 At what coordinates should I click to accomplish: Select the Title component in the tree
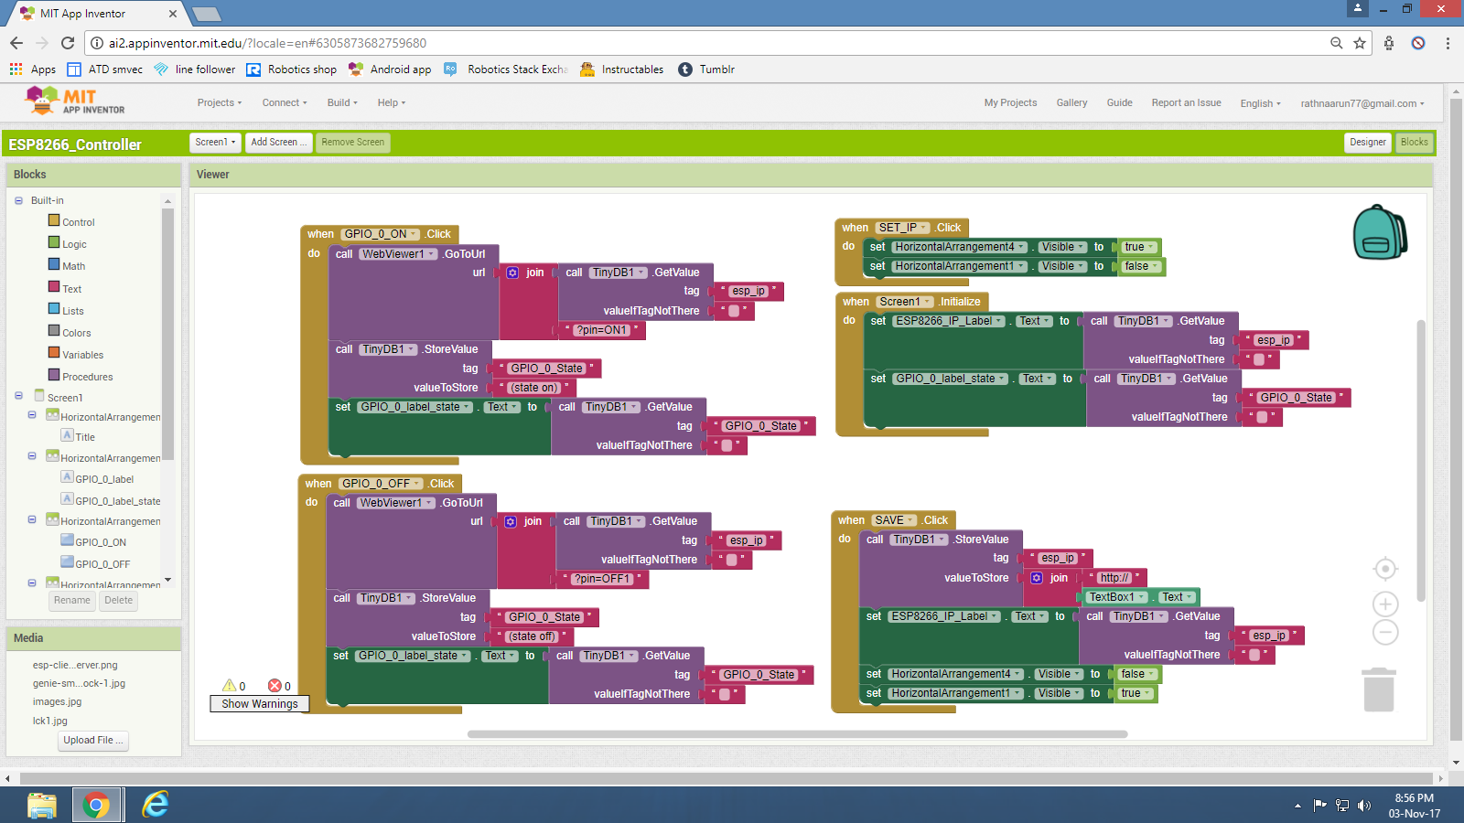pos(79,436)
